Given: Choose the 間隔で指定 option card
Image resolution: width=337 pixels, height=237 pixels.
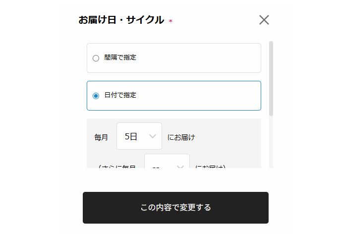Looking at the screenshot, I should pyautogui.click(x=198, y=58).
